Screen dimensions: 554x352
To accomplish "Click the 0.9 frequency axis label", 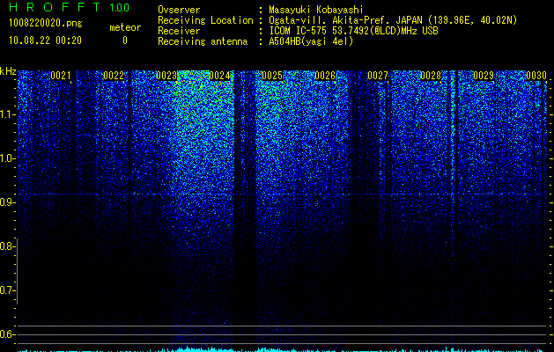I will [7, 202].
